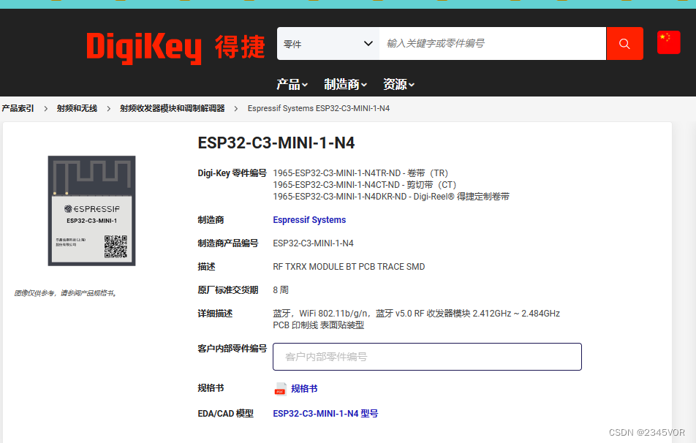696x443 pixels.
Task: Expand the 制造商 navigation menu
Action: point(345,84)
